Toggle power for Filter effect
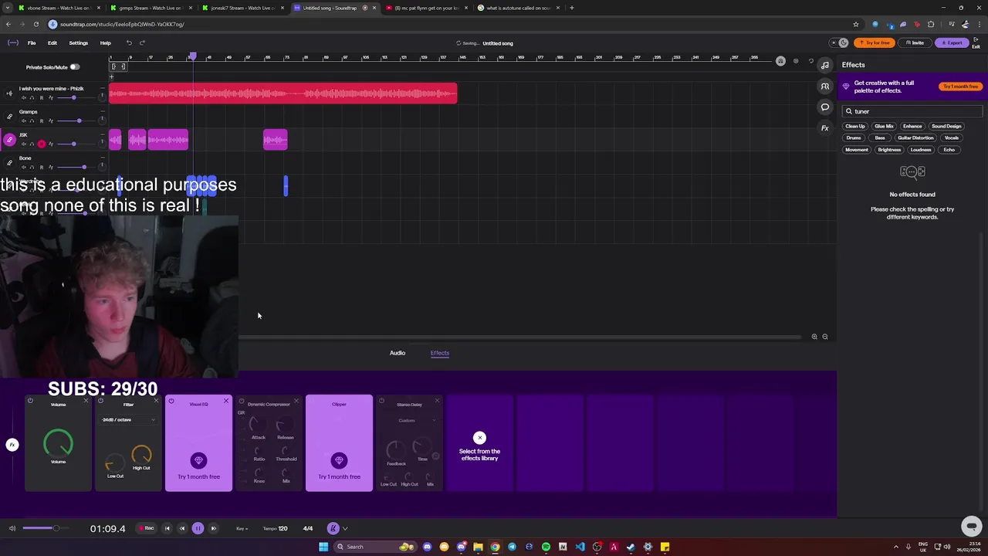Viewport: 988px width, 556px height. (x=100, y=400)
